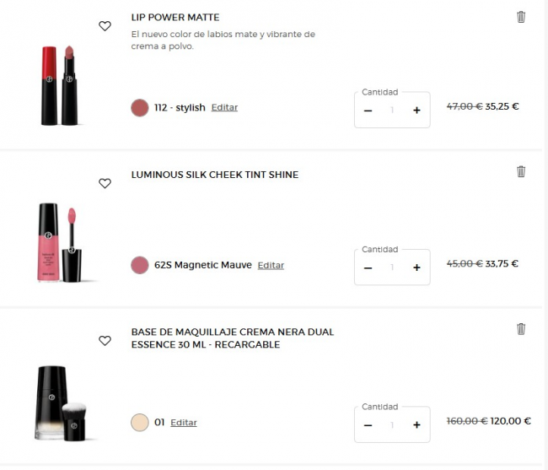Add Lip Power Matte to wishlist heart
Screen dimensions: 548x470
pos(105,26)
